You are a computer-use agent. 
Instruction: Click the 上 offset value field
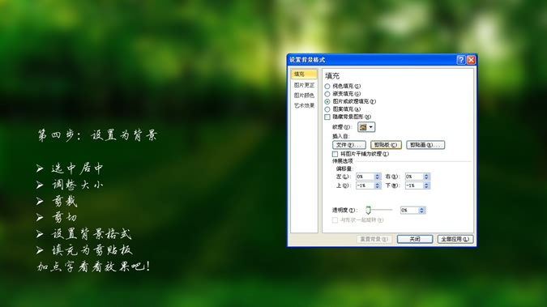[365, 185]
